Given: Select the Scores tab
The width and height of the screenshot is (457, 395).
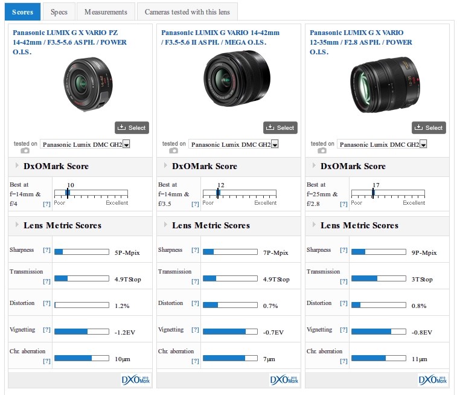Looking at the screenshot, I should 22,12.
